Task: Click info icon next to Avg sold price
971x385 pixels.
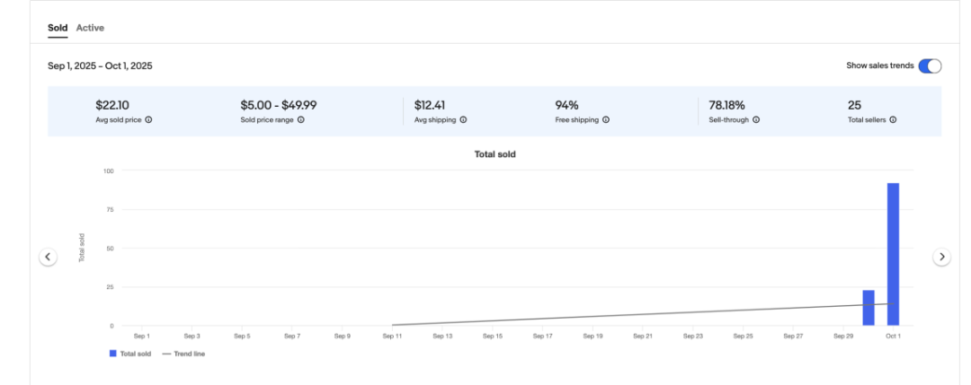Action: [x=148, y=119]
